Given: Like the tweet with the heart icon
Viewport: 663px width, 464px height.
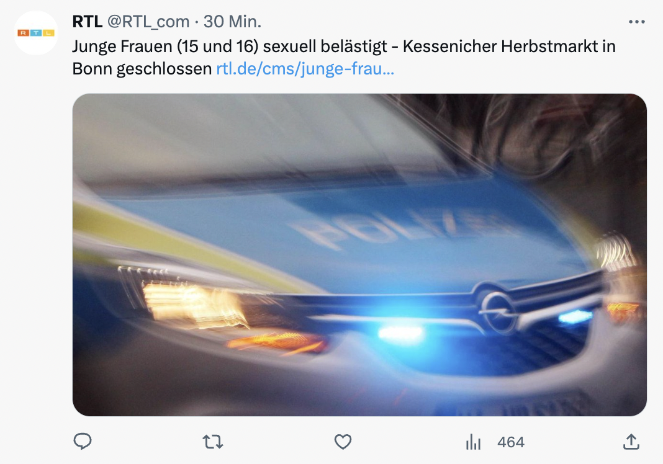Looking at the screenshot, I should (343, 442).
